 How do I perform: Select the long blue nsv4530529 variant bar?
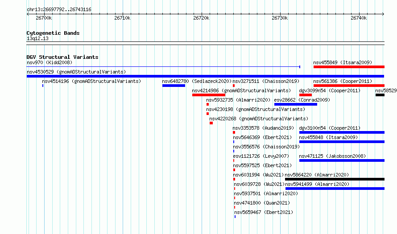tap(205, 76)
